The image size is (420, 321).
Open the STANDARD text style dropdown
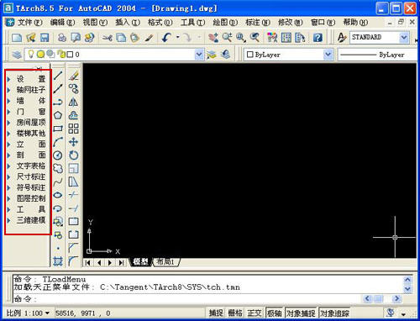coord(404,37)
